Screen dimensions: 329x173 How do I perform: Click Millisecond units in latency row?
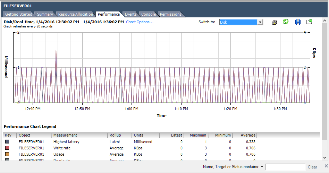click(143, 142)
